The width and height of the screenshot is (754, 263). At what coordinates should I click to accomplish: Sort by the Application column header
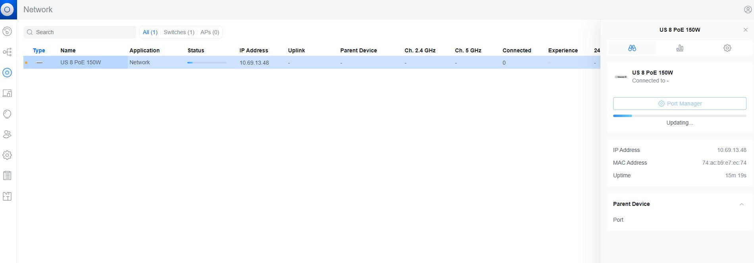(x=144, y=50)
